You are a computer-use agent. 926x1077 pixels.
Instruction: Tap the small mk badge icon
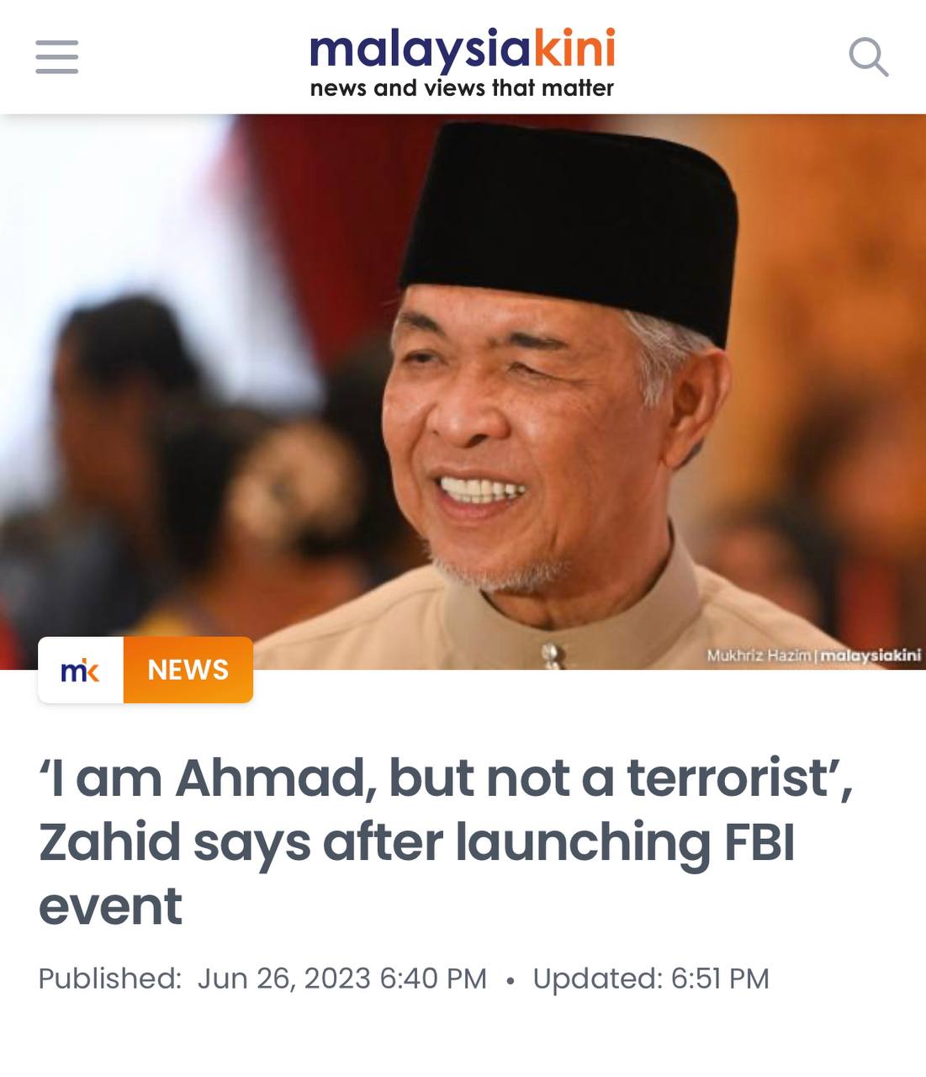[81, 670]
